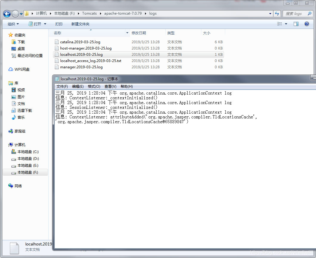Open WPS网盘 in the navigation pane
316x258 pixels.
point(22,69)
